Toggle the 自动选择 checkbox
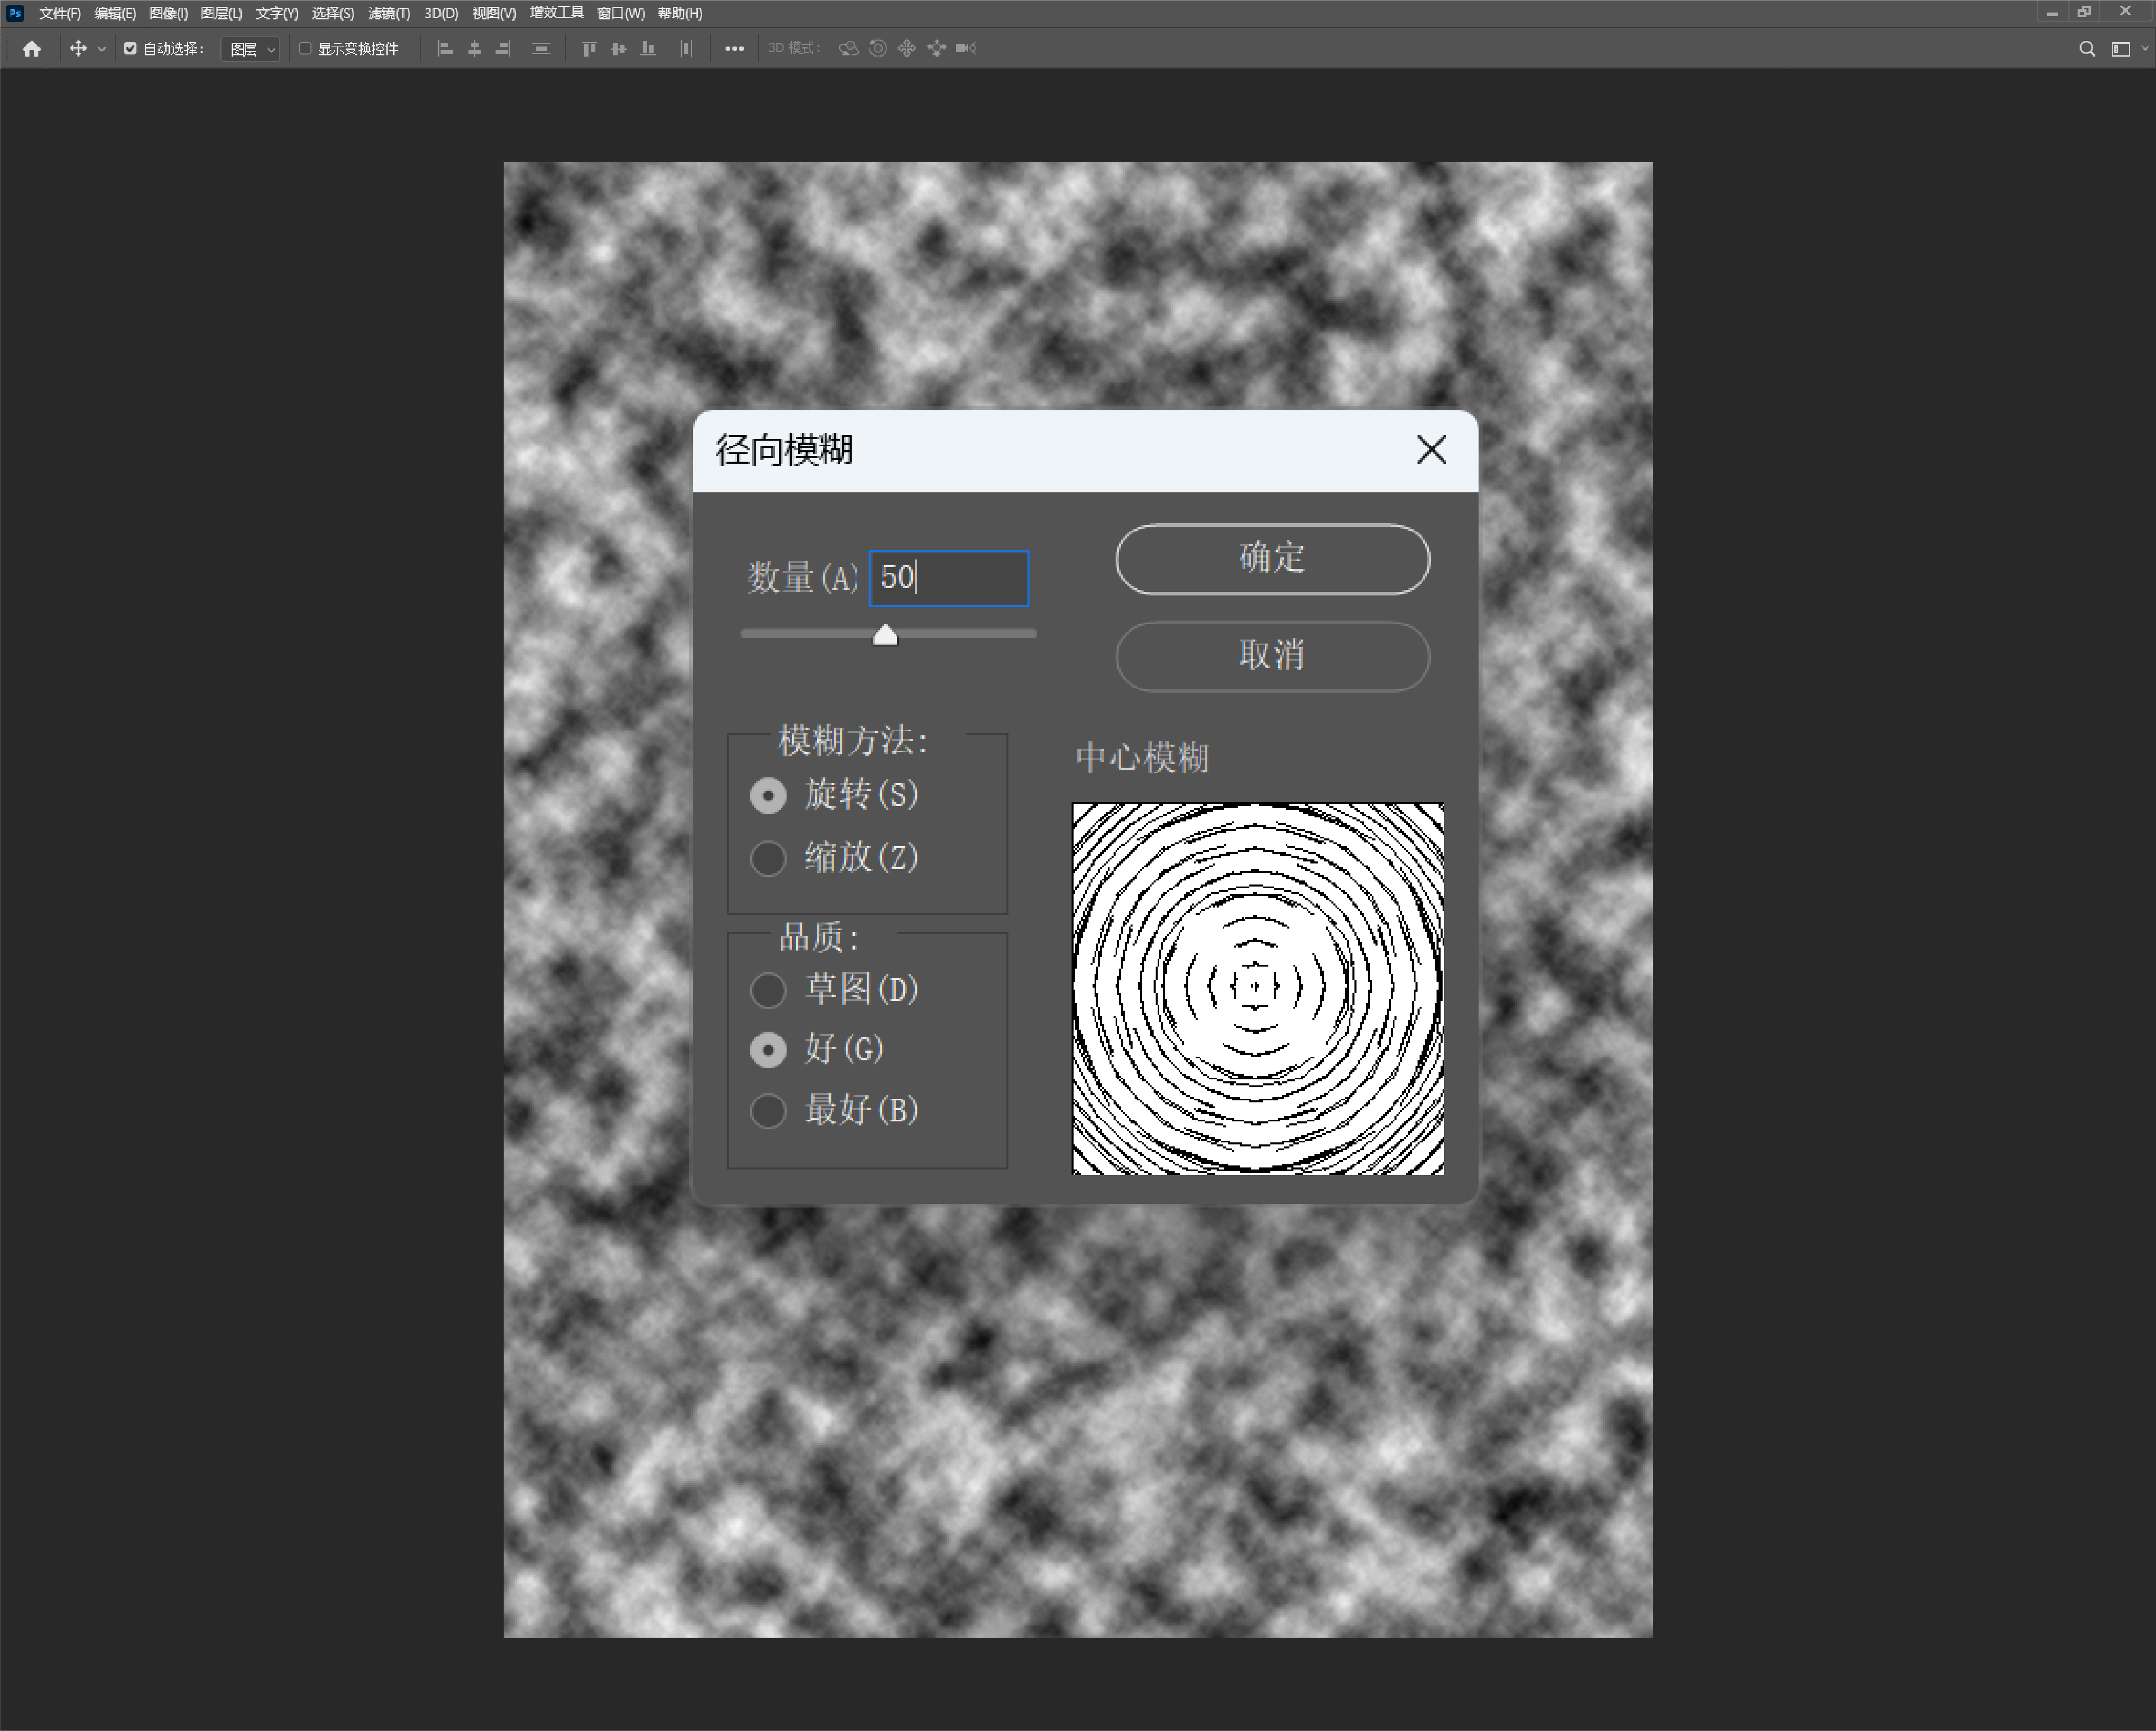Screen dimensions: 2156x1731 point(130,48)
